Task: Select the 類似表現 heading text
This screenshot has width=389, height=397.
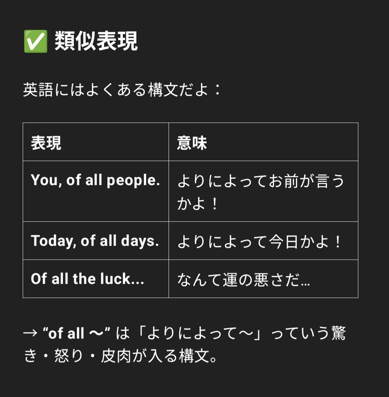Action: pos(96,41)
